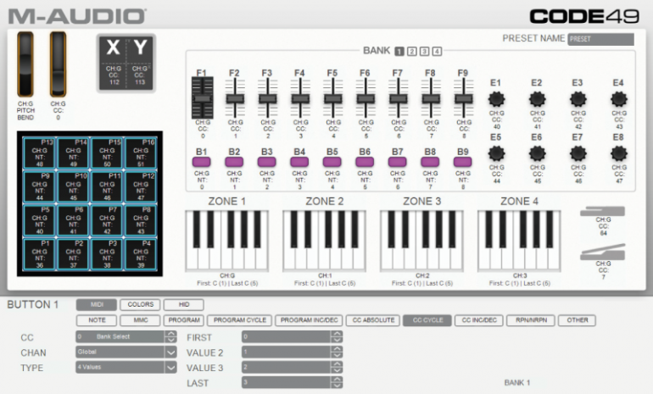
Task: Select purple button B5
Action: click(x=332, y=162)
